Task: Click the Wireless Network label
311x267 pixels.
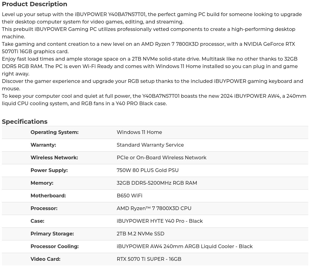Action: [54, 157]
